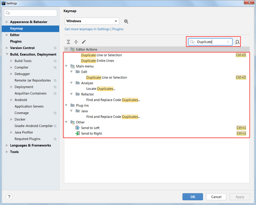This screenshot has width=256, height=205.
Task: Collapse the Edit folder arrow
Action: [71, 72]
